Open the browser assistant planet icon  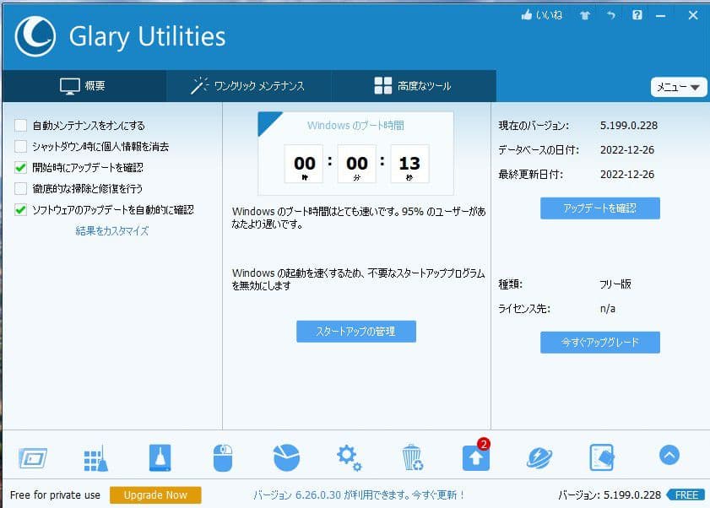[539, 457]
